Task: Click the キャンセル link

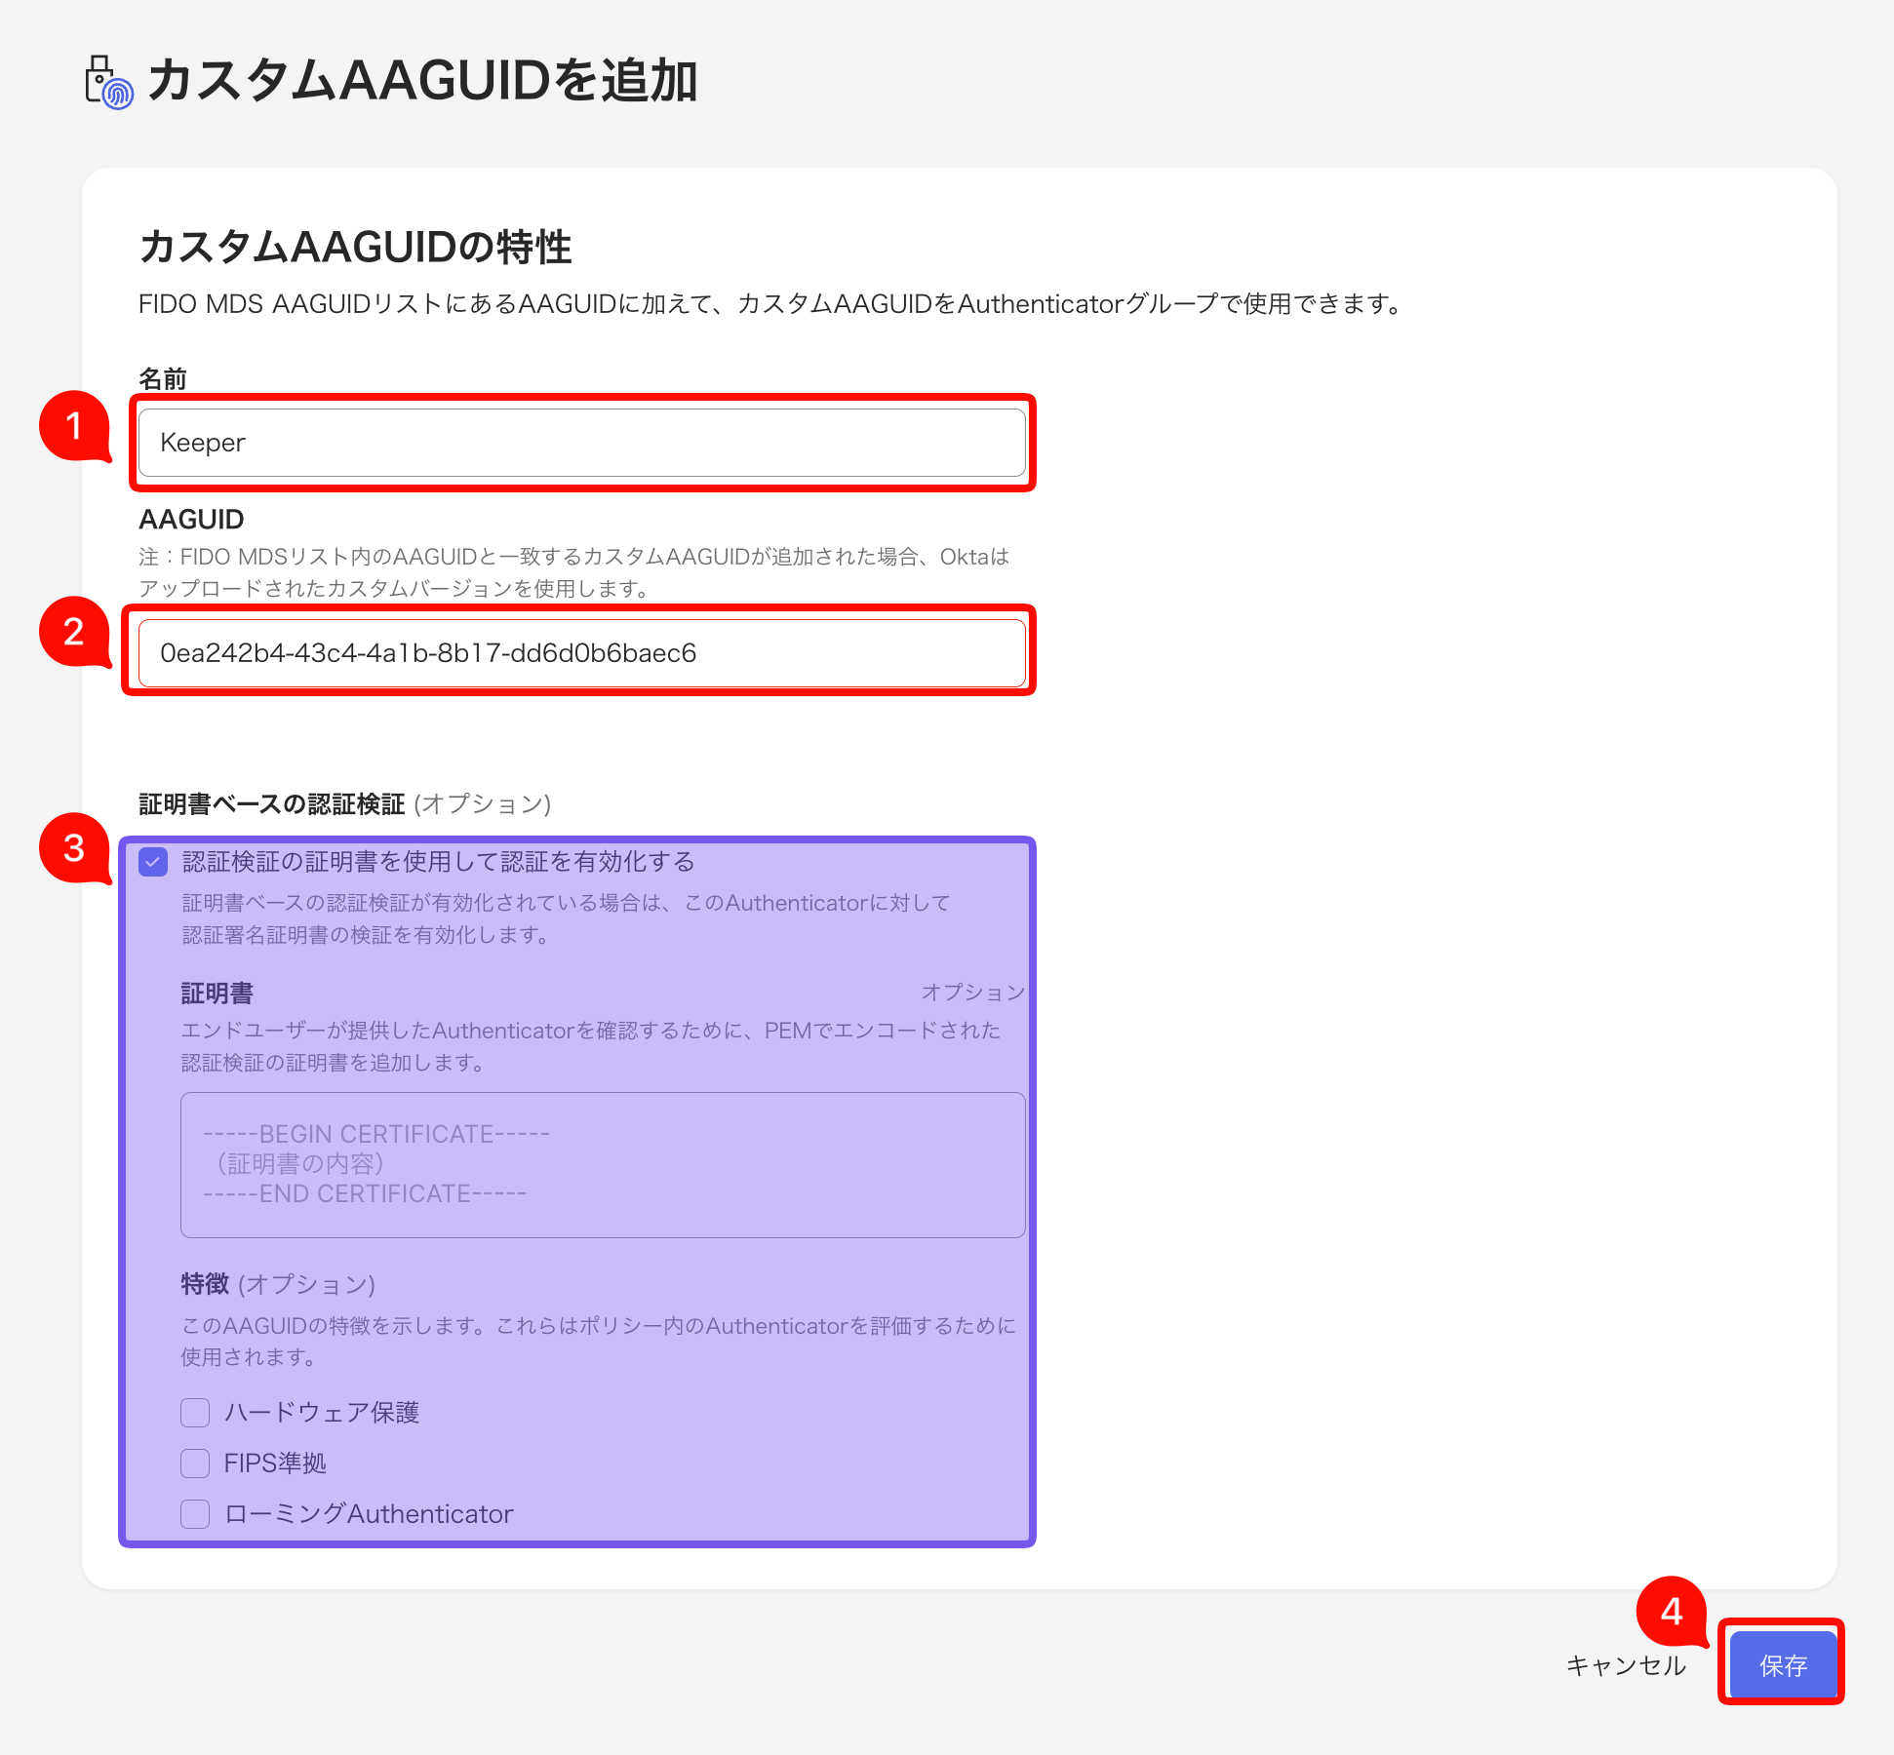Action: (x=1625, y=1665)
